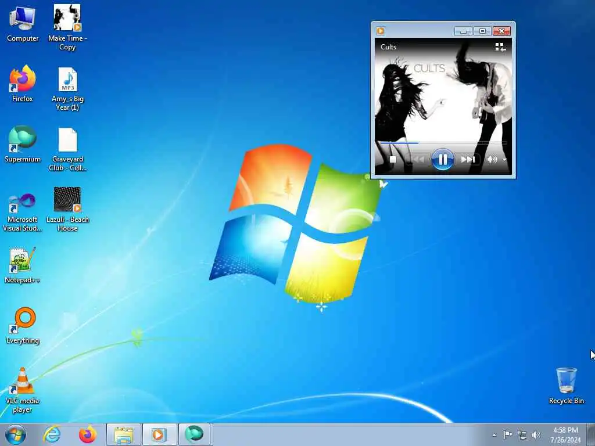Click the Windows Media Player title bar icon
Viewport: 595px width, 446px height.
(381, 31)
